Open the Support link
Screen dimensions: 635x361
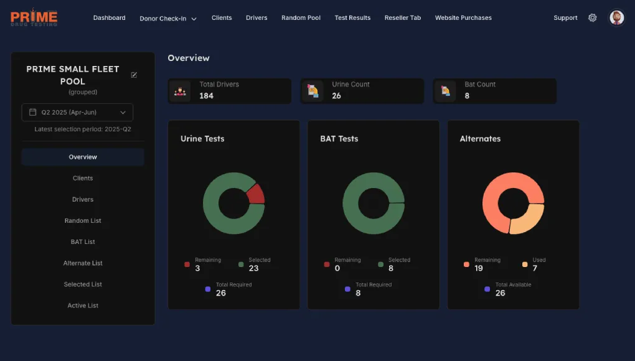[x=565, y=18]
